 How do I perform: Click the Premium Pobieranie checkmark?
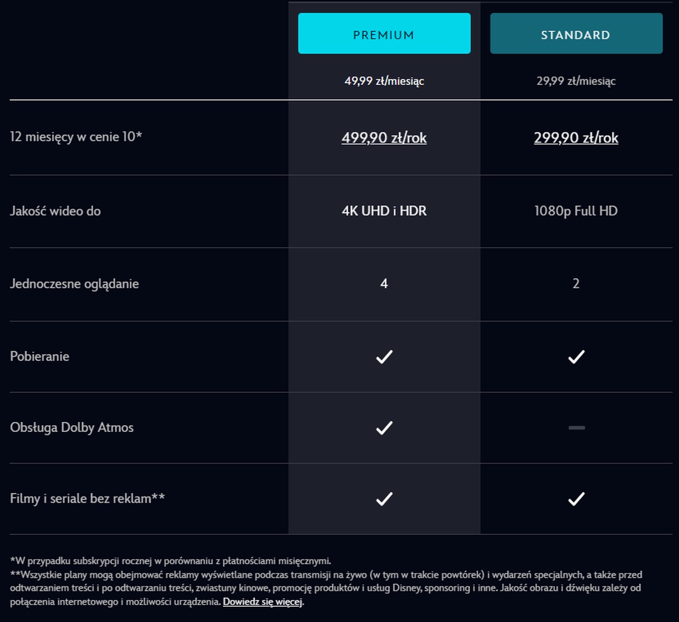click(384, 357)
